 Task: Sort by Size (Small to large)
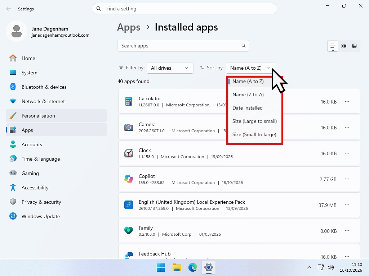[254, 134]
